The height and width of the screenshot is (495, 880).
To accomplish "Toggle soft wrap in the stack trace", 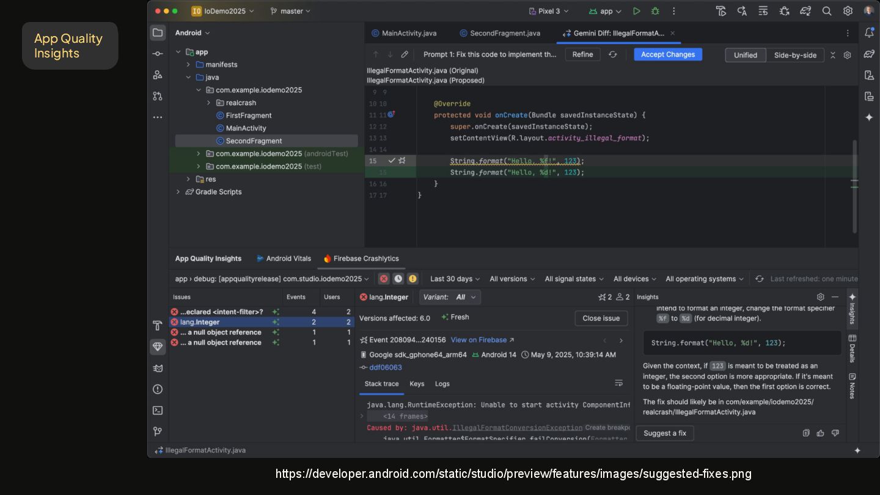I will click(x=618, y=383).
